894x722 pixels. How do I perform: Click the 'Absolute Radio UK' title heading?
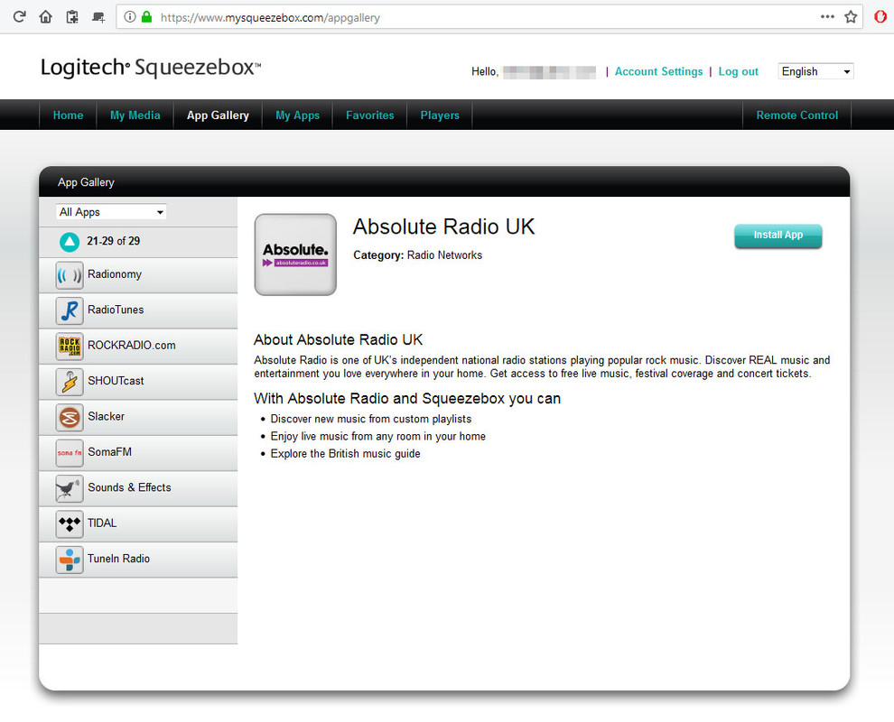click(443, 227)
